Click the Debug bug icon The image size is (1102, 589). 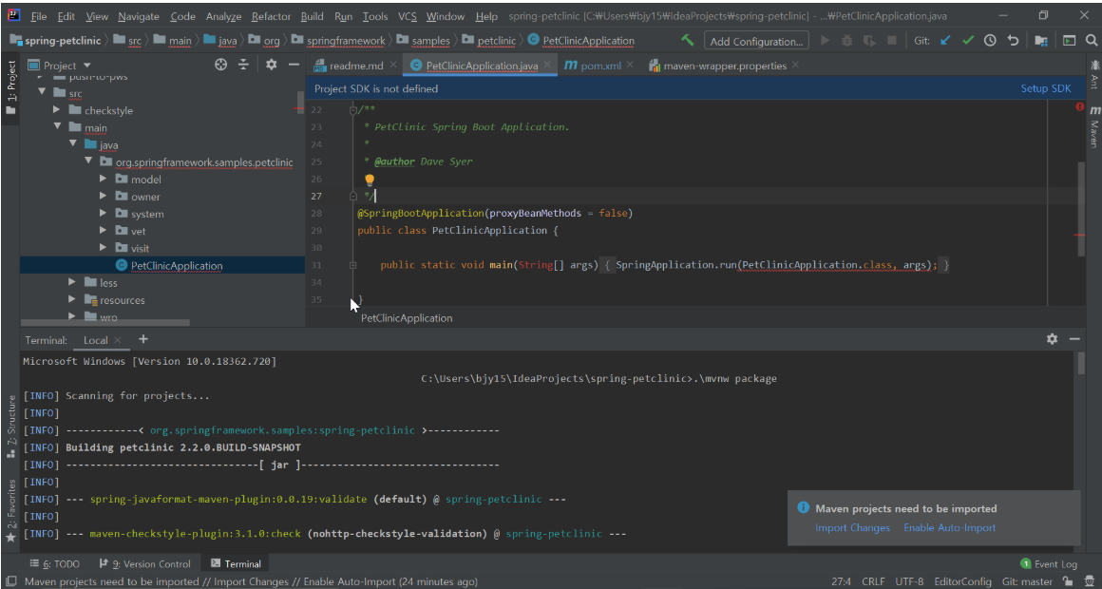[x=846, y=41]
